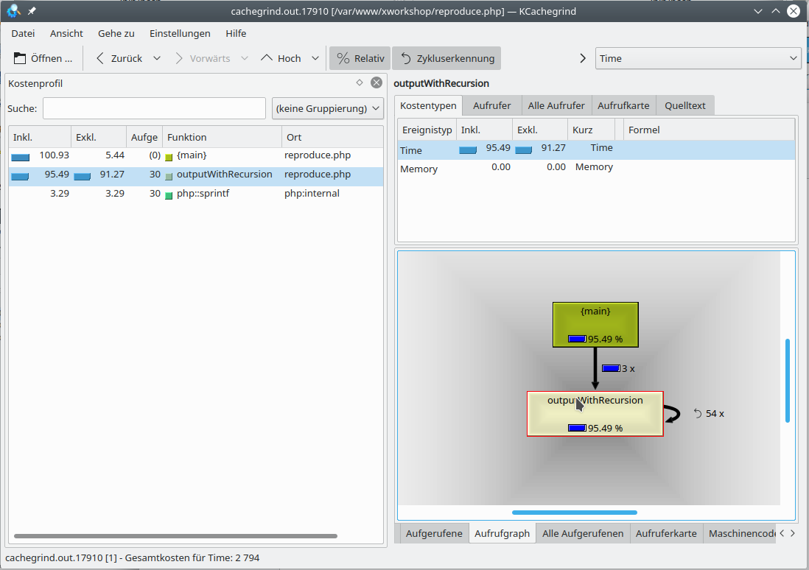Expand the Zurück history dropdown arrow
This screenshot has width=809, height=570.
click(x=157, y=58)
